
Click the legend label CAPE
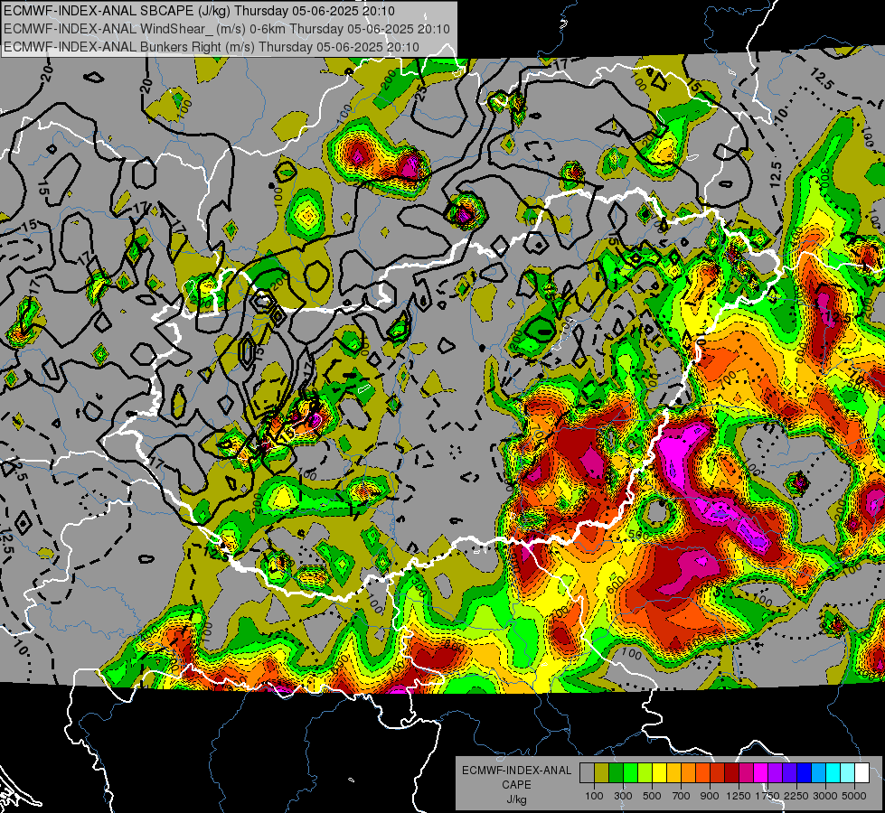[x=516, y=785]
